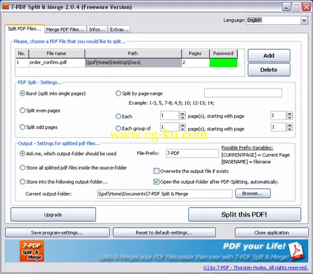Screen dimensions: 313x274
Task: Click the green Password cell
Action: tap(223, 63)
